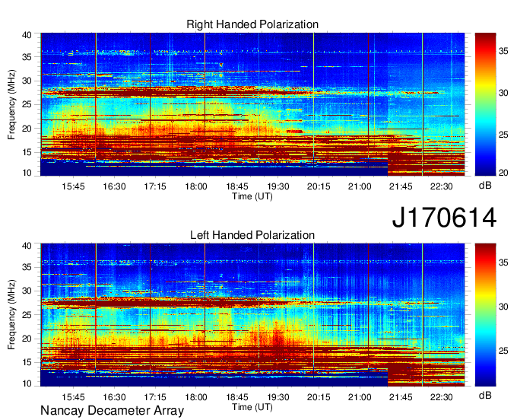Click the Frequency (MHz) axis label of the Right Handed plot

point(11,104)
